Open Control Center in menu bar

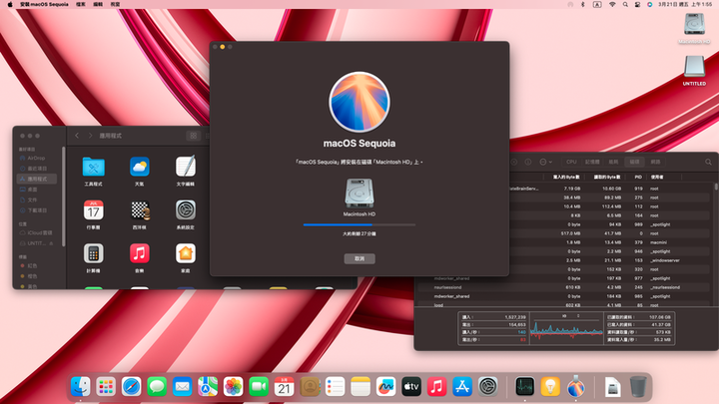click(637, 4)
